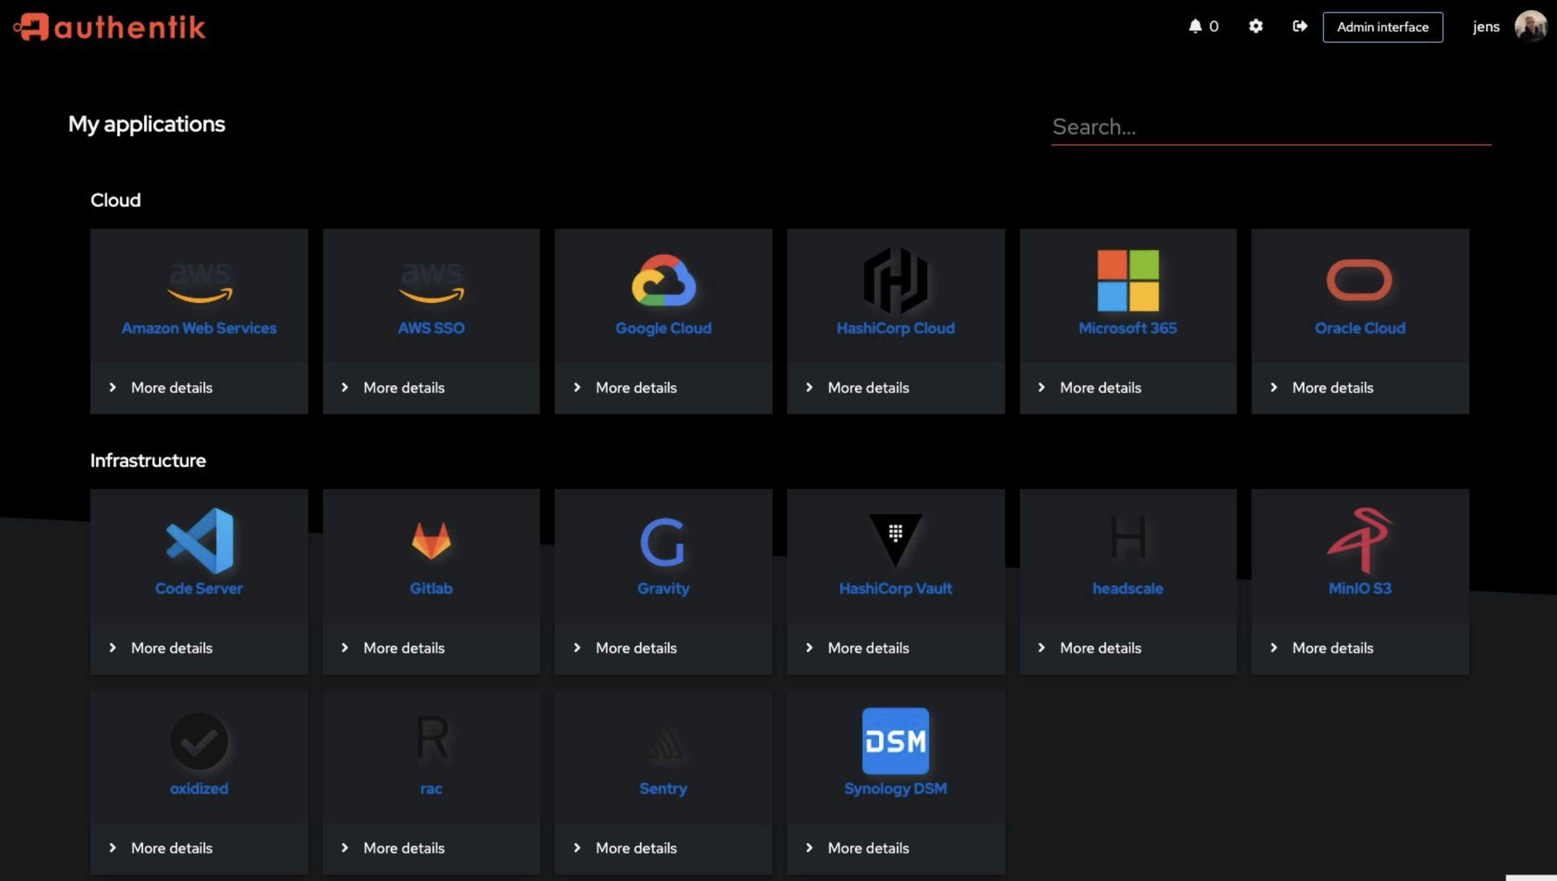This screenshot has height=881, width=1557.
Task: Show More details for rac
Action: click(x=431, y=848)
